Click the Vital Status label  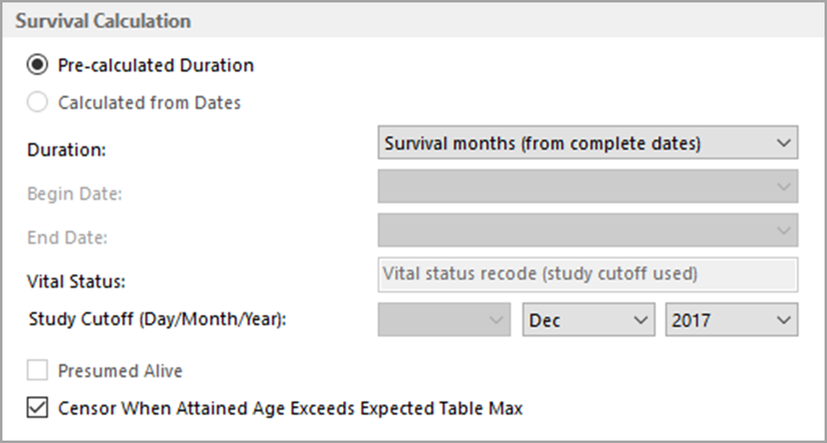coord(76,282)
